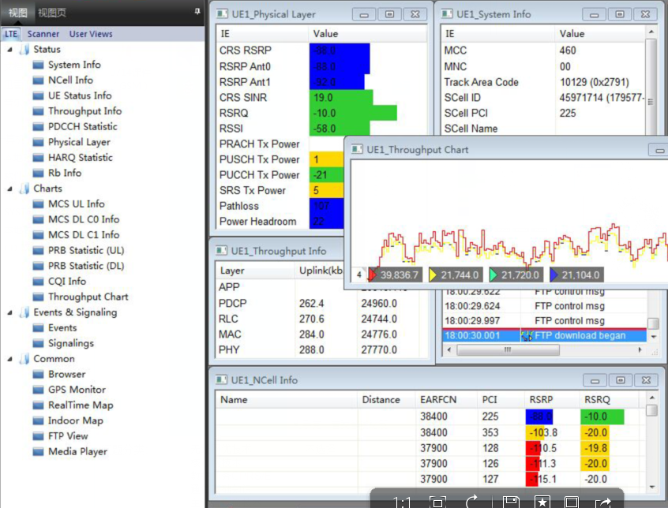Switch to the 视图页 panel tab

tap(52, 13)
